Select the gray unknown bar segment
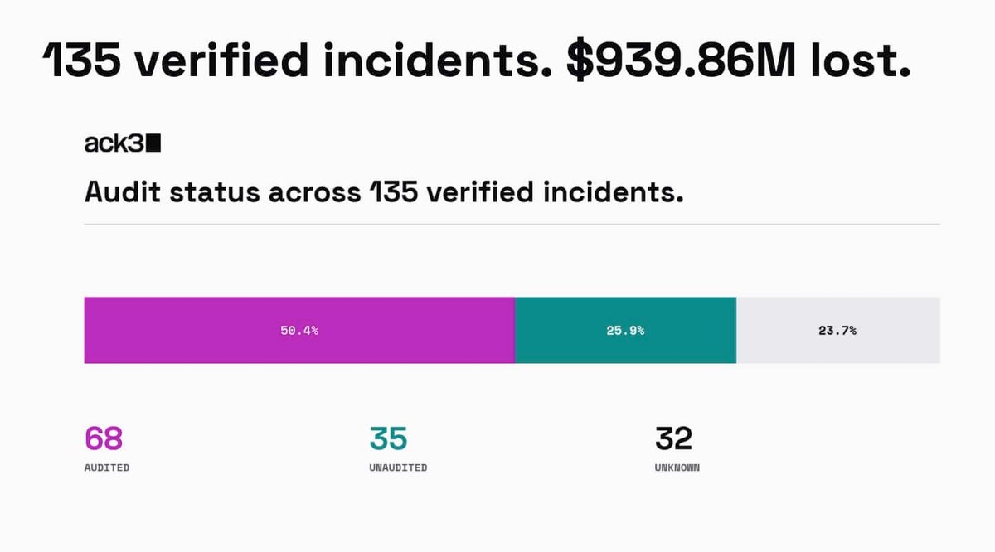The image size is (995, 552). tap(838, 330)
